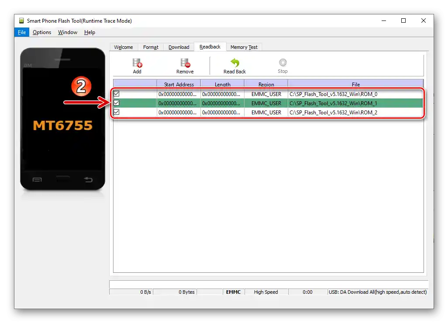Screen dimensions: 448x323
Task: Click the Remove readback entry icon
Action: [x=185, y=65]
